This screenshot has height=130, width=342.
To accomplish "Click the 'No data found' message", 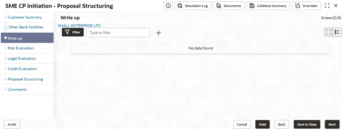I will tap(201, 48).
